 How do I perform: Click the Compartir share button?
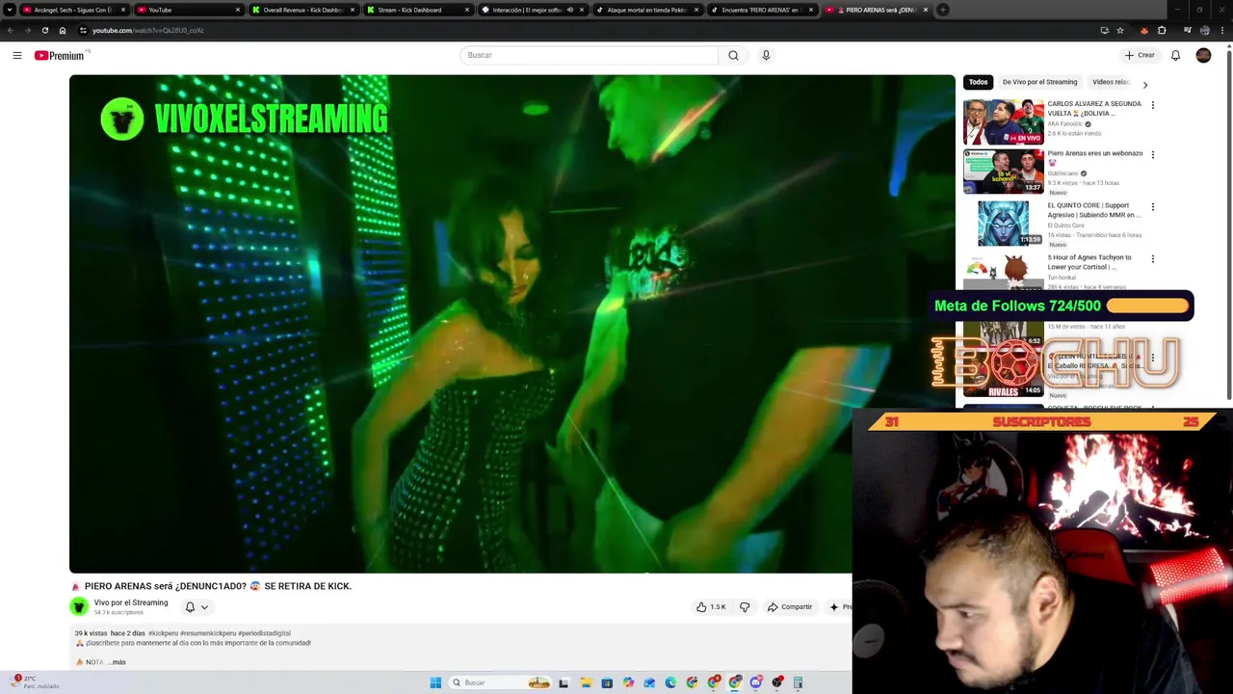coord(790,607)
